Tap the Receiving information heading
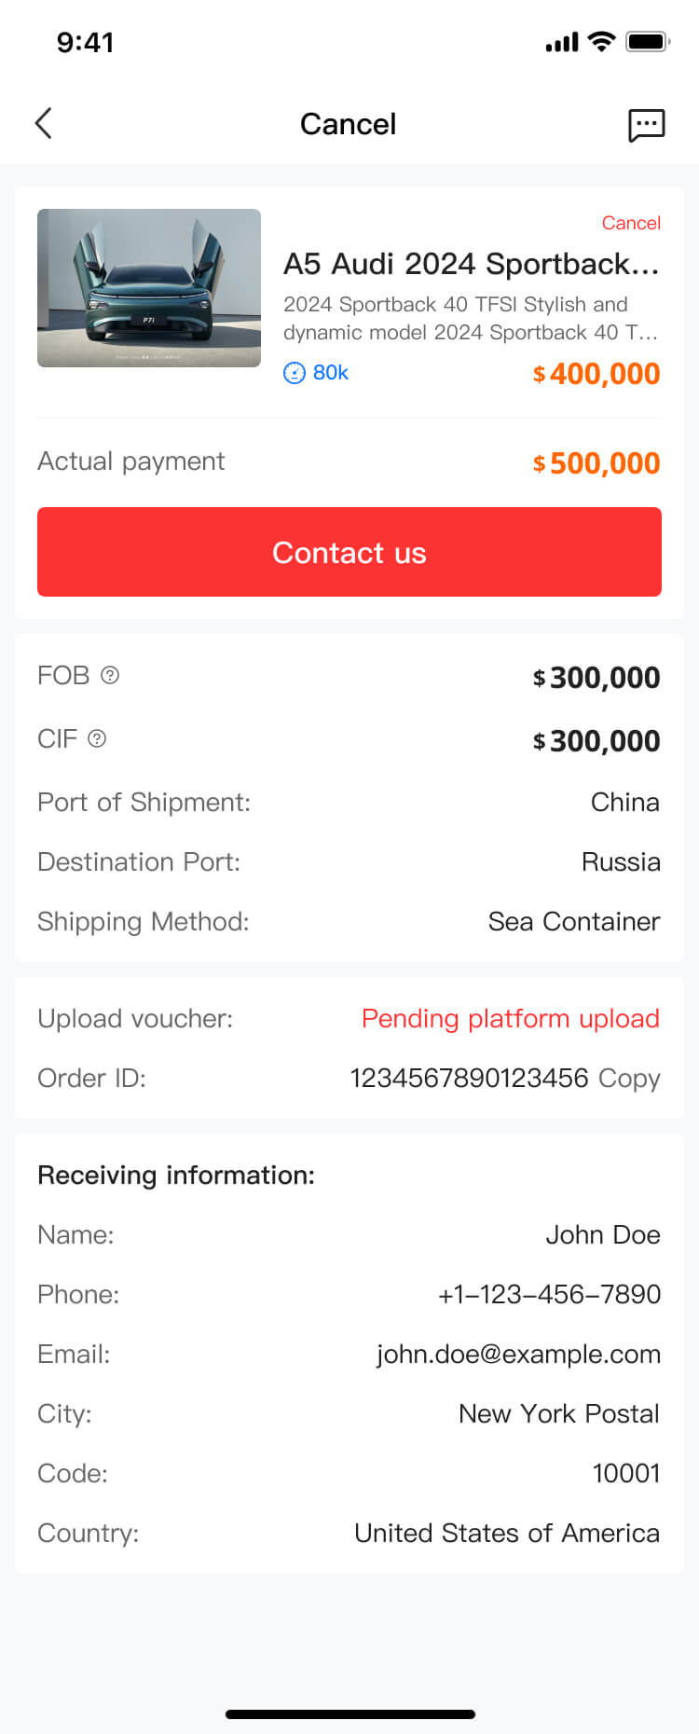 point(176,1175)
